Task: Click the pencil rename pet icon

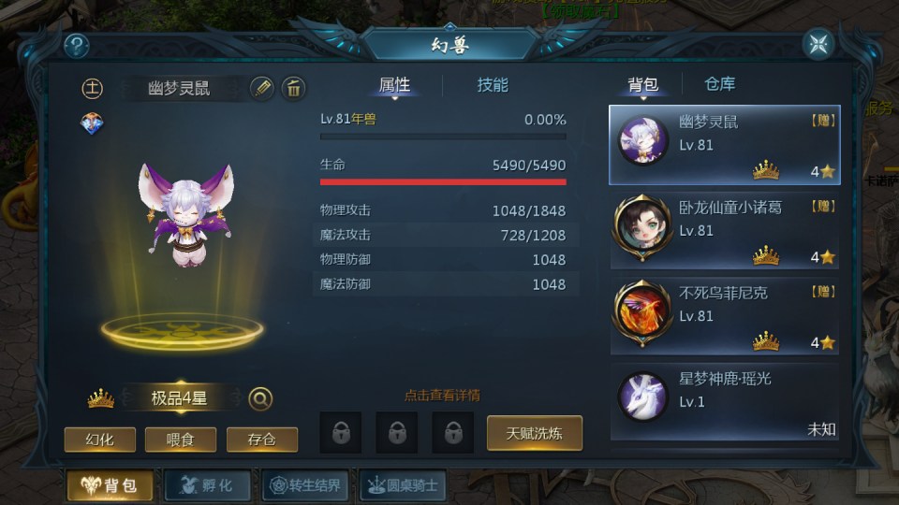Action: (x=262, y=88)
